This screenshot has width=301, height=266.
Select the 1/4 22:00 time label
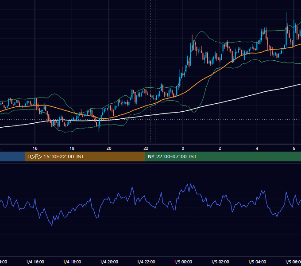point(146,262)
